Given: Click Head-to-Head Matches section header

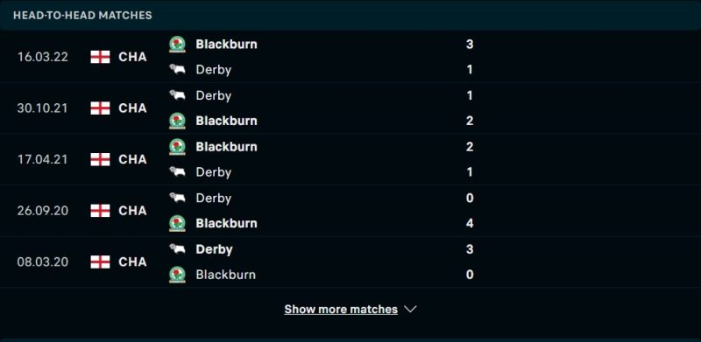Looking at the screenshot, I should tap(82, 15).
